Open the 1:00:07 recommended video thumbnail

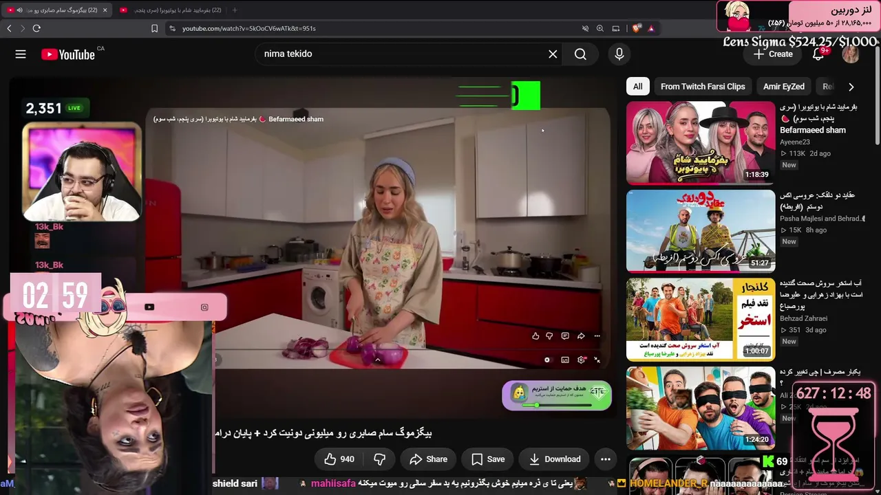[x=701, y=319]
